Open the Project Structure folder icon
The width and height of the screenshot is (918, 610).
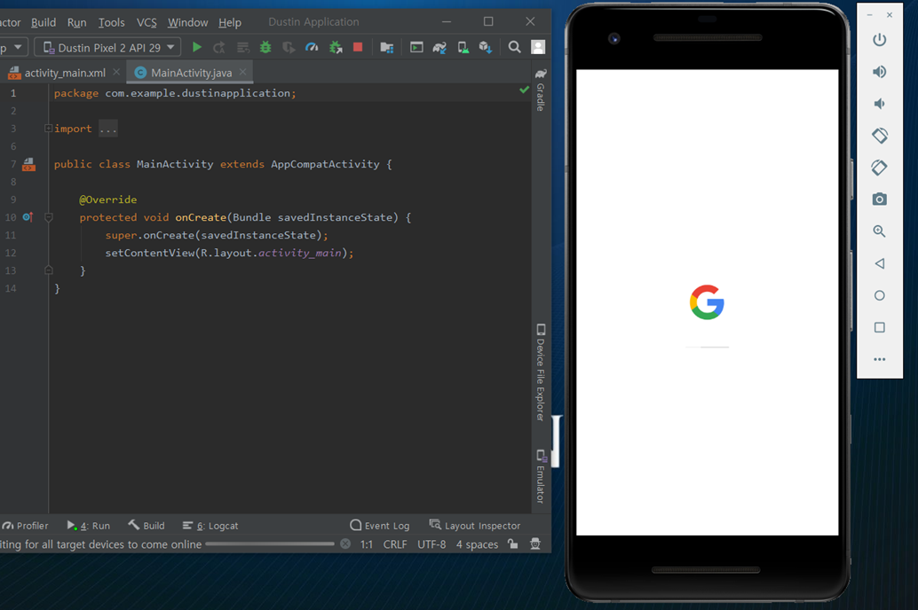click(386, 47)
